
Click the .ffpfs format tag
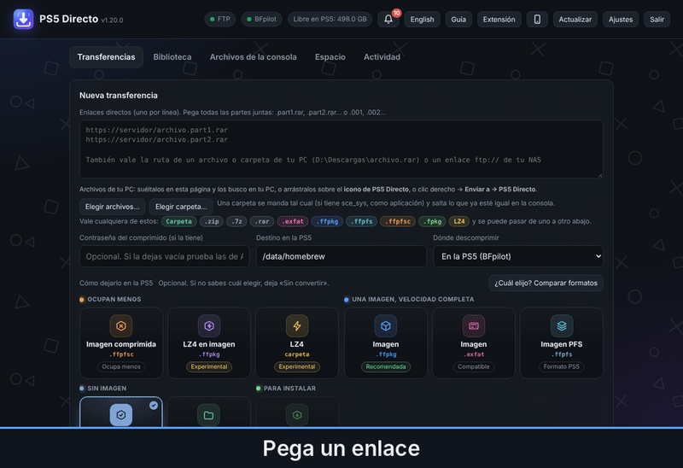361,221
